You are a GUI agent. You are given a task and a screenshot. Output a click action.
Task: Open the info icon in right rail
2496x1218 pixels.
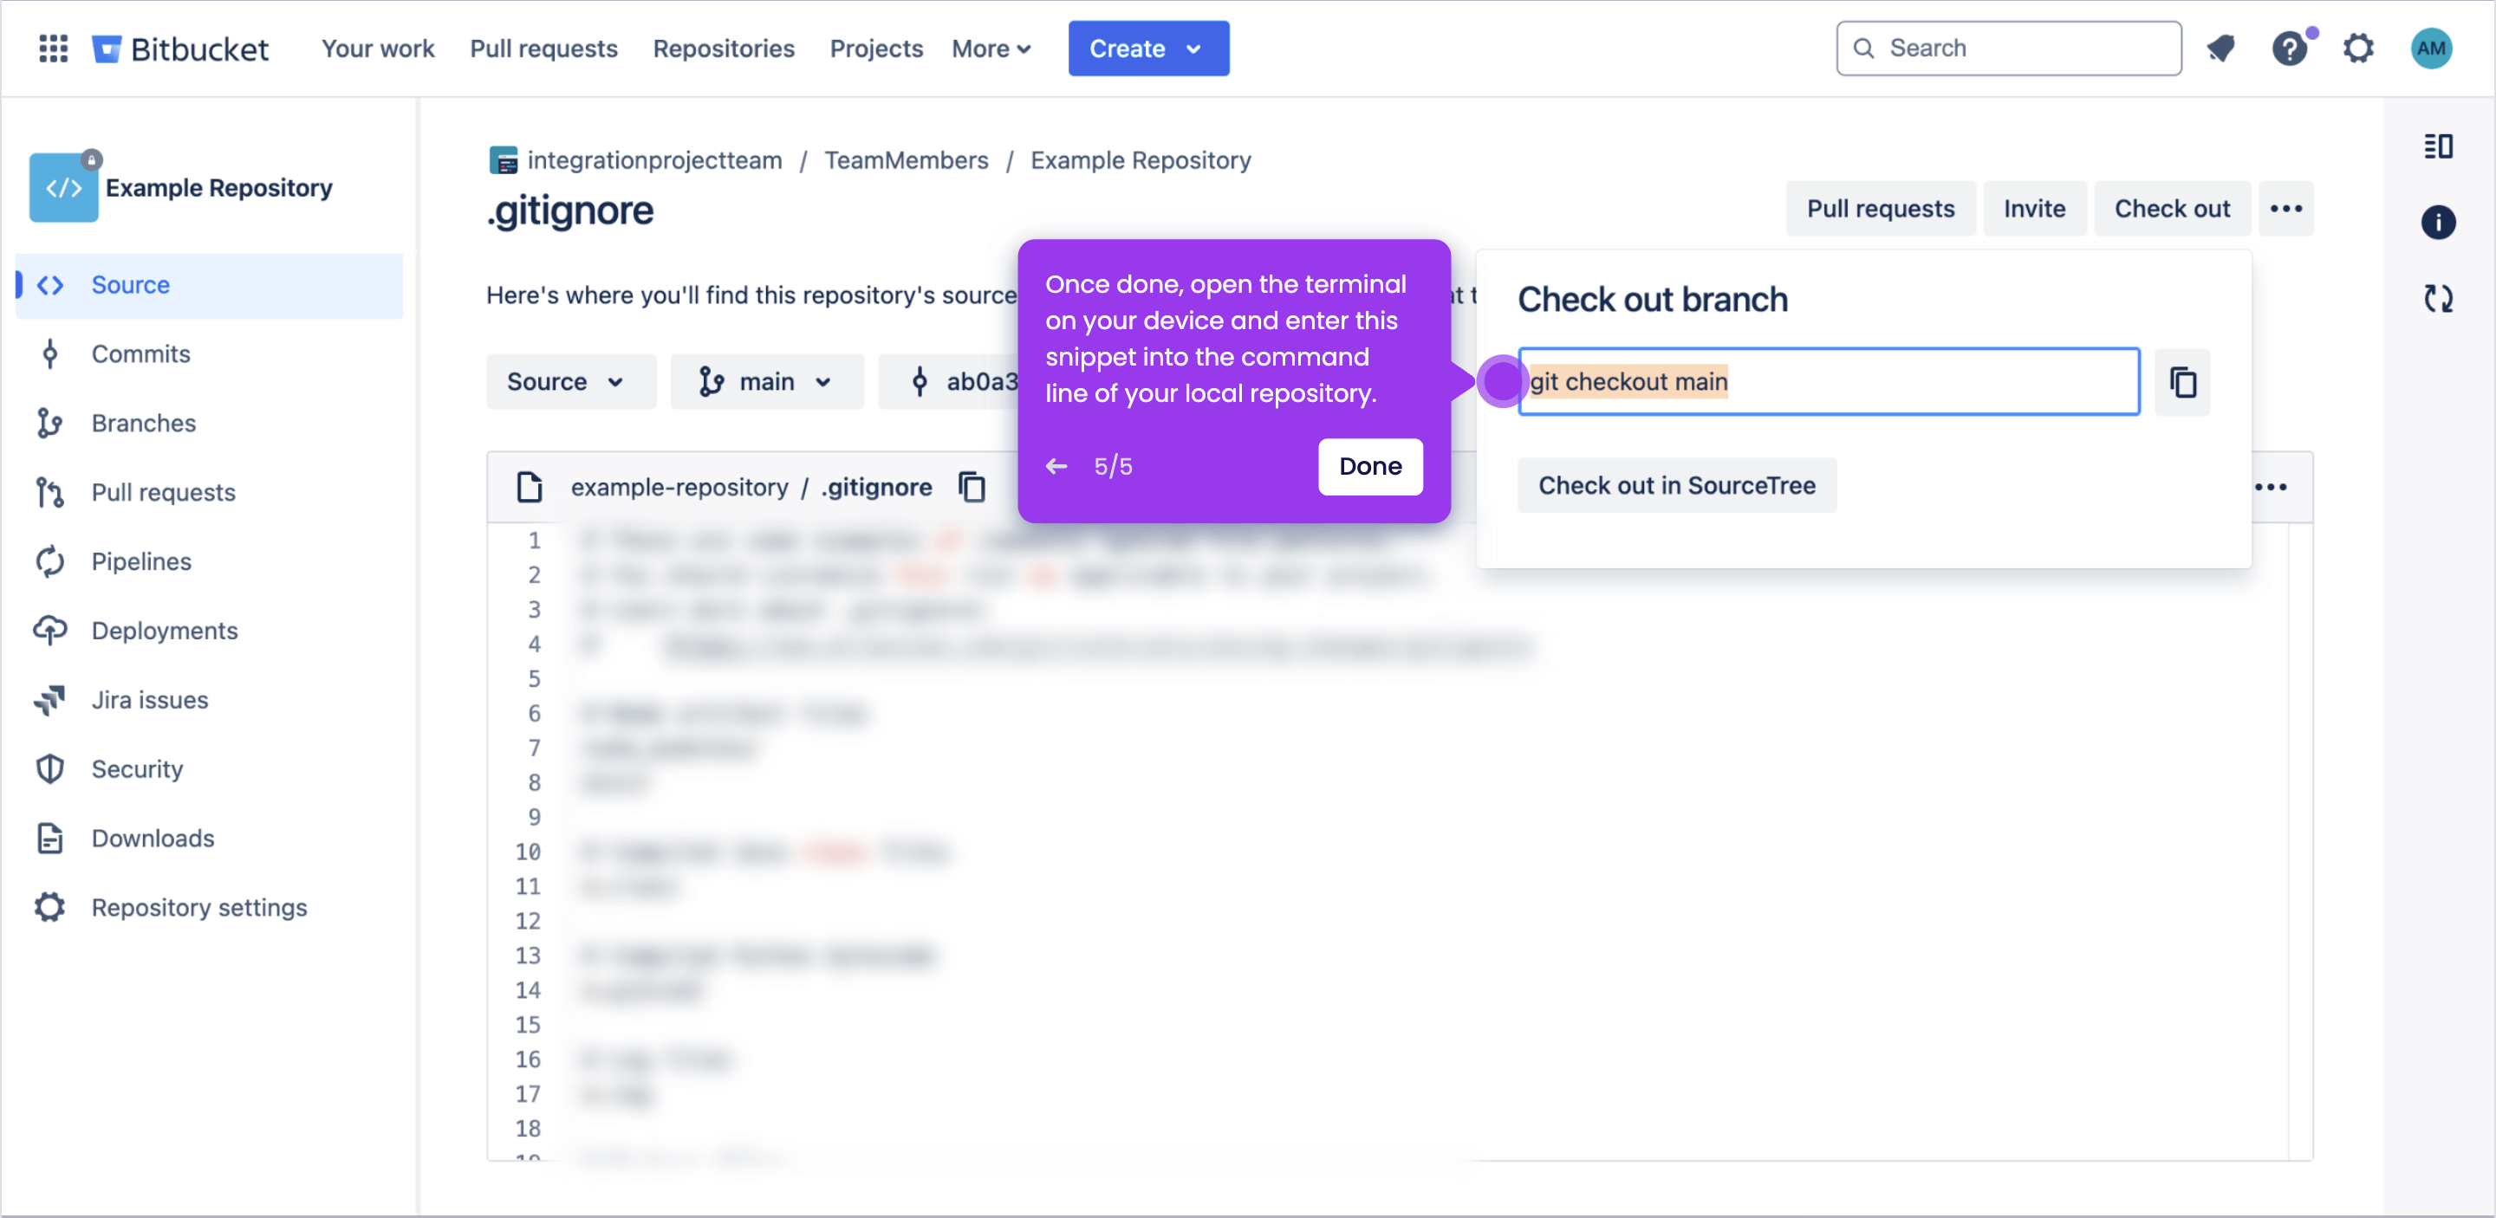pos(2438,223)
